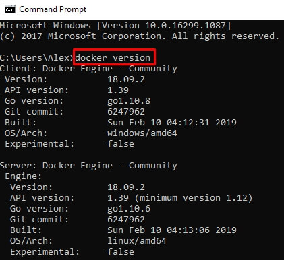The image size is (284, 260).
Task: Click the client build date '04:12:31 2019'
Action: point(202,123)
